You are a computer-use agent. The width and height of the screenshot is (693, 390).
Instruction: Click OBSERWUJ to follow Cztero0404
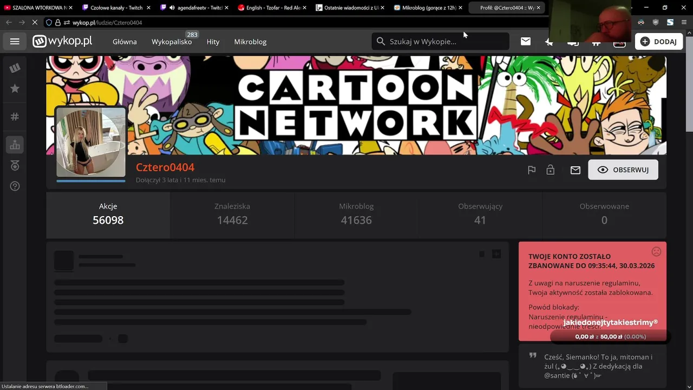623,170
